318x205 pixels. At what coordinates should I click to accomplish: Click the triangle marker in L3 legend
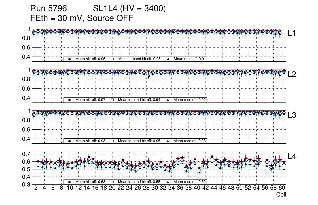click(168, 141)
